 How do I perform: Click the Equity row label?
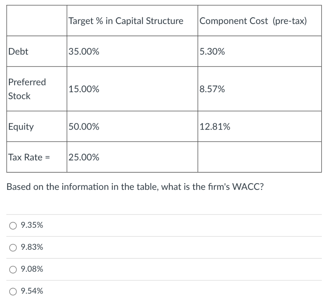click(x=21, y=126)
